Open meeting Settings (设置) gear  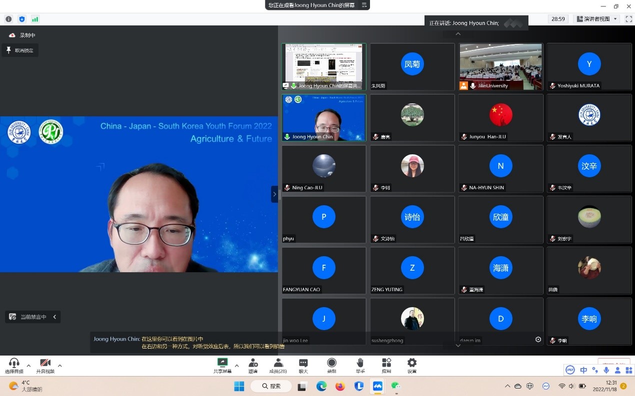411,363
